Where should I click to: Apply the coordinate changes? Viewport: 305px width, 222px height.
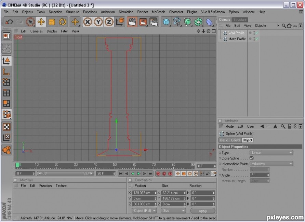(203, 211)
